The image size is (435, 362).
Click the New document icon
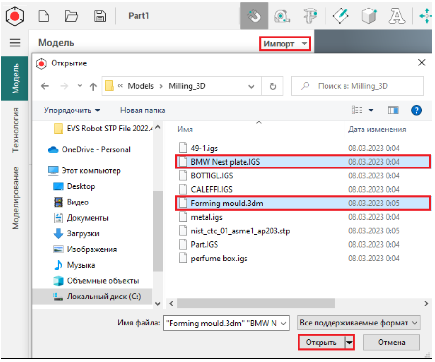click(x=44, y=16)
